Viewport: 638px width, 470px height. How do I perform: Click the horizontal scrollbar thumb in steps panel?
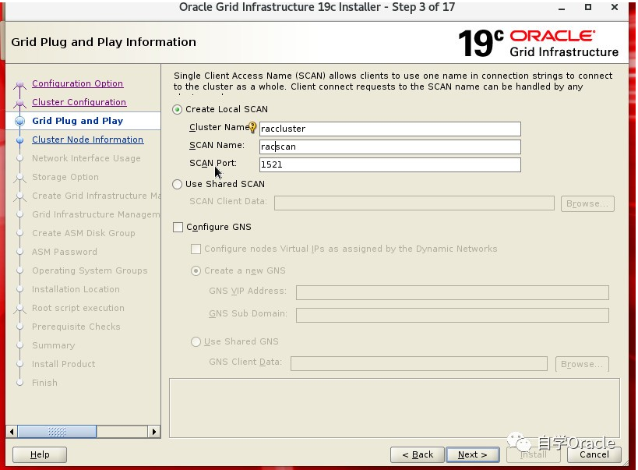[x=57, y=432]
